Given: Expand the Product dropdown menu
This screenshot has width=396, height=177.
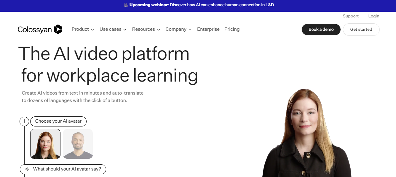Looking at the screenshot, I should (x=83, y=29).
